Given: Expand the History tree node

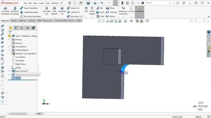Looking at the screenshot, I should (9, 40).
